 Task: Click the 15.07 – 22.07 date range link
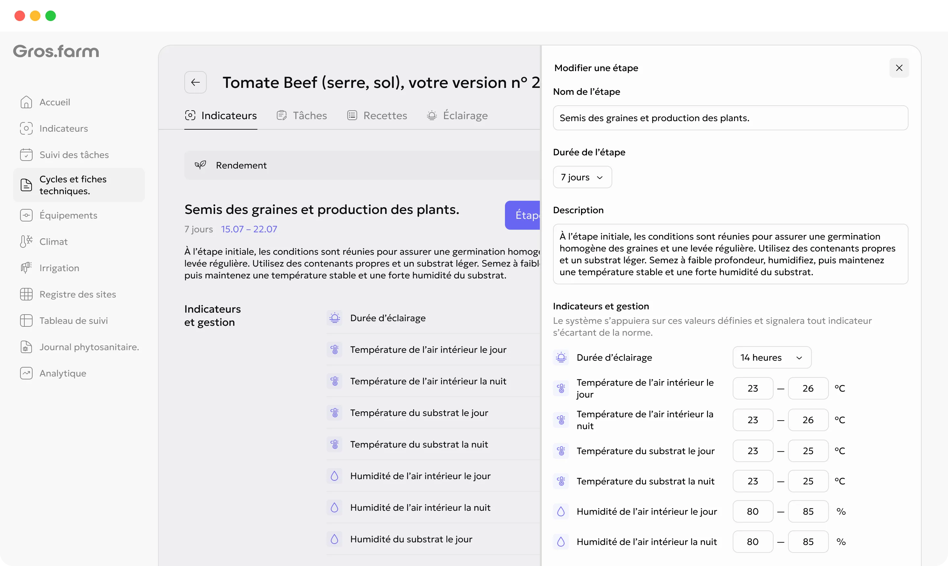(249, 229)
